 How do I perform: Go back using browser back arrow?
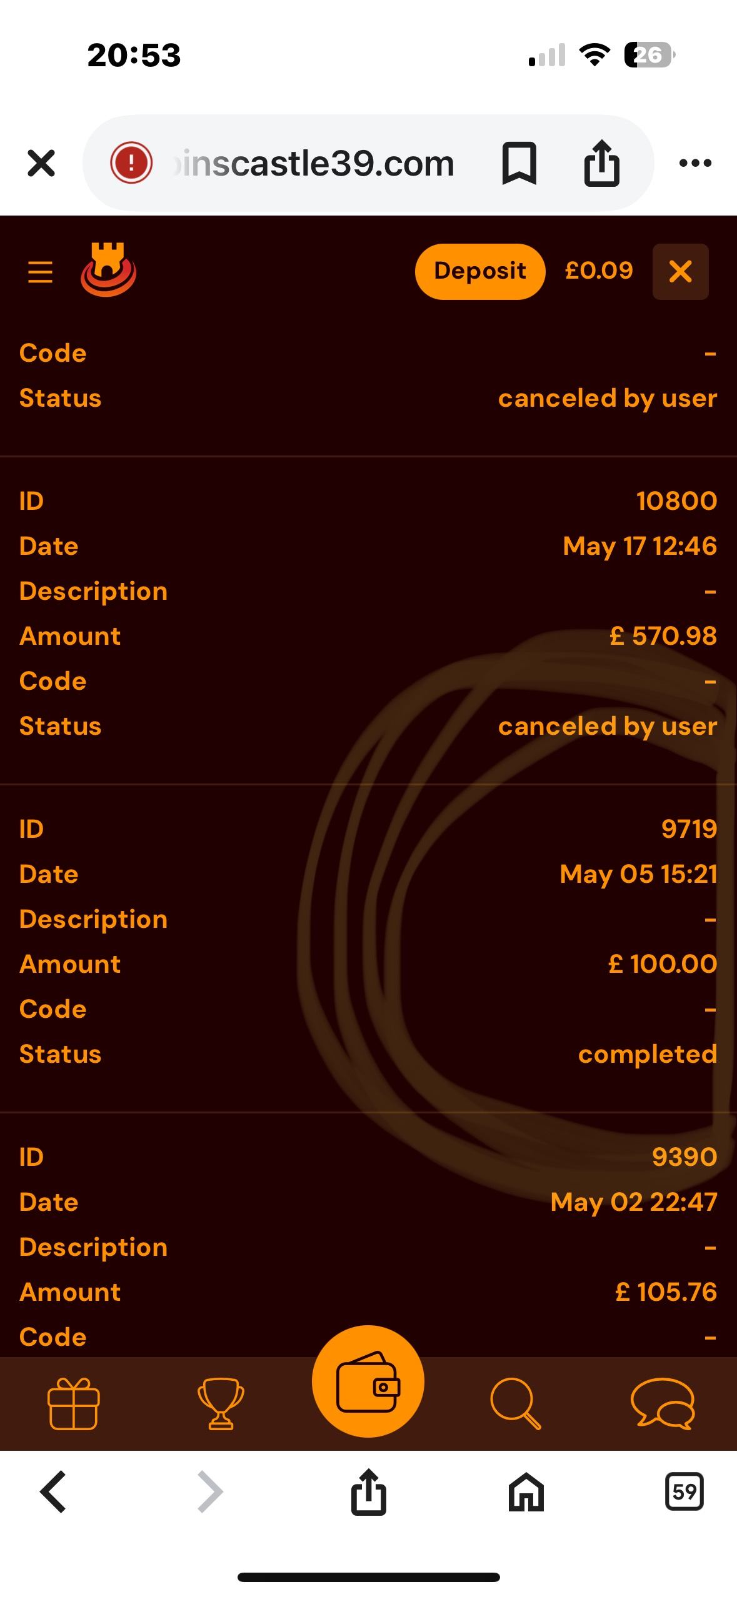coord(53,1492)
